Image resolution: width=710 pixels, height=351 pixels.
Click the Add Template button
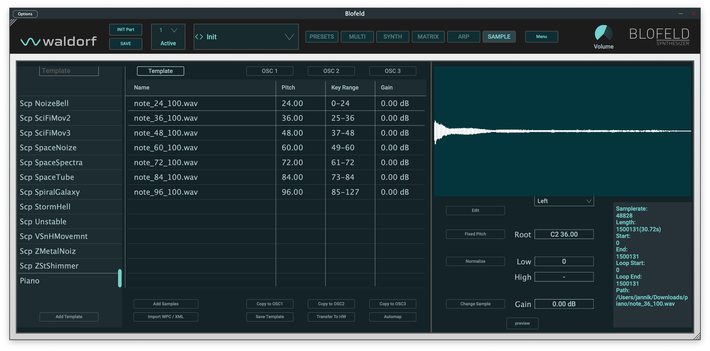pos(69,317)
